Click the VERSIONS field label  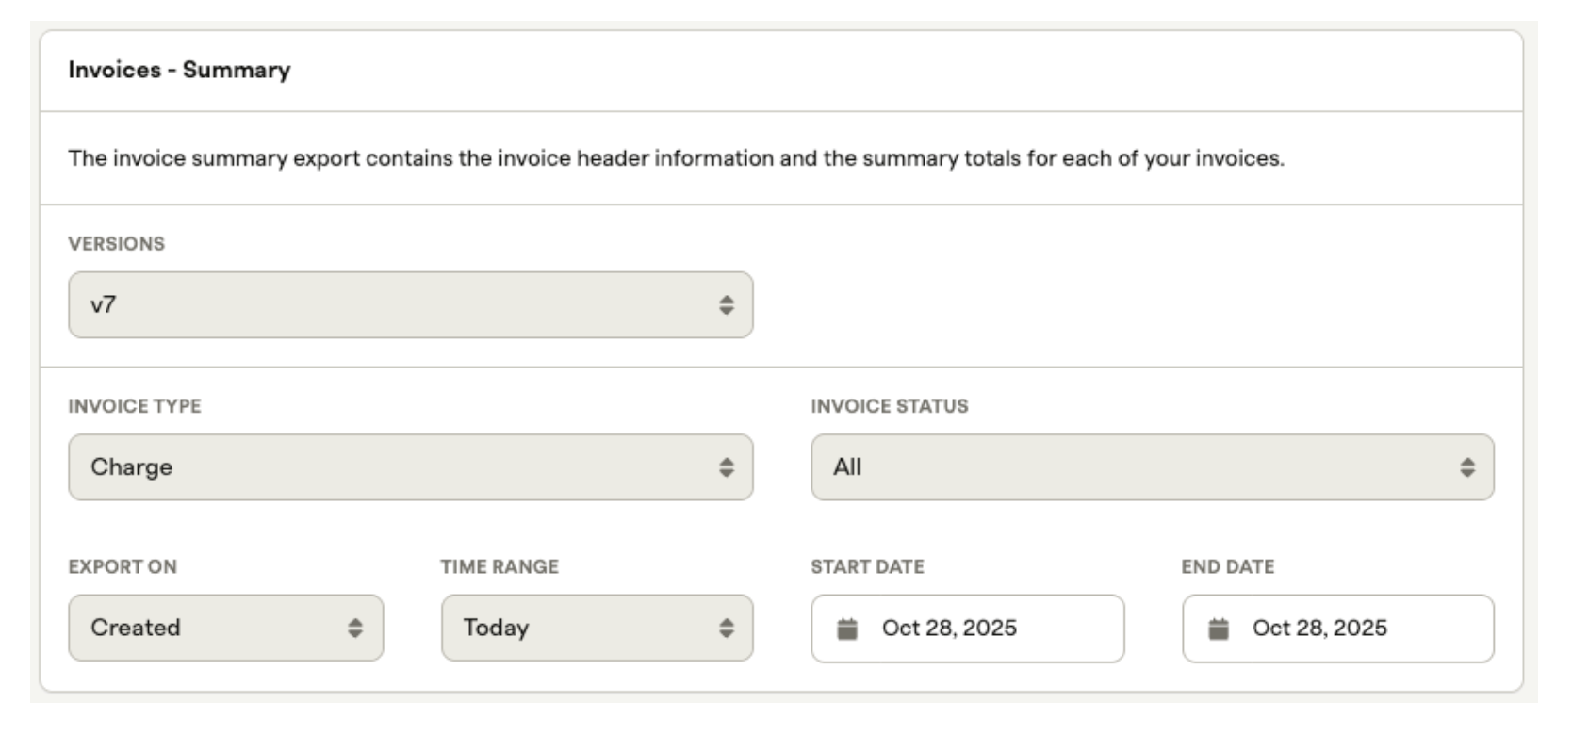click(116, 244)
